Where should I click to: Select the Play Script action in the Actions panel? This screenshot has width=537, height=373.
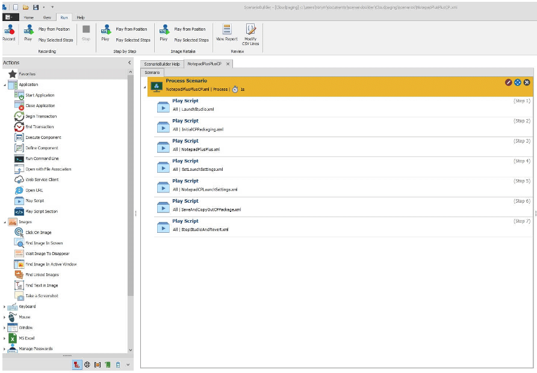[29, 201]
